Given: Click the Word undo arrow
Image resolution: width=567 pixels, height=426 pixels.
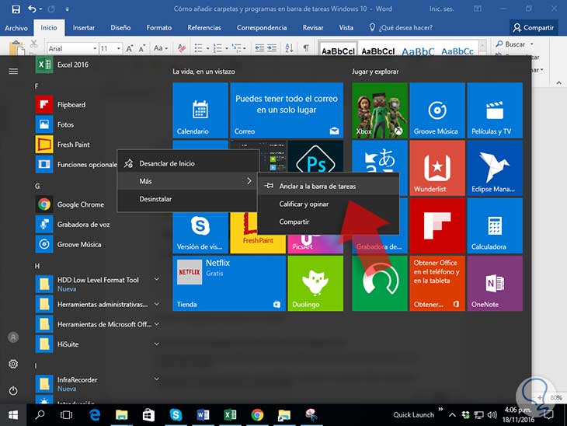Looking at the screenshot, I should pos(32,9).
